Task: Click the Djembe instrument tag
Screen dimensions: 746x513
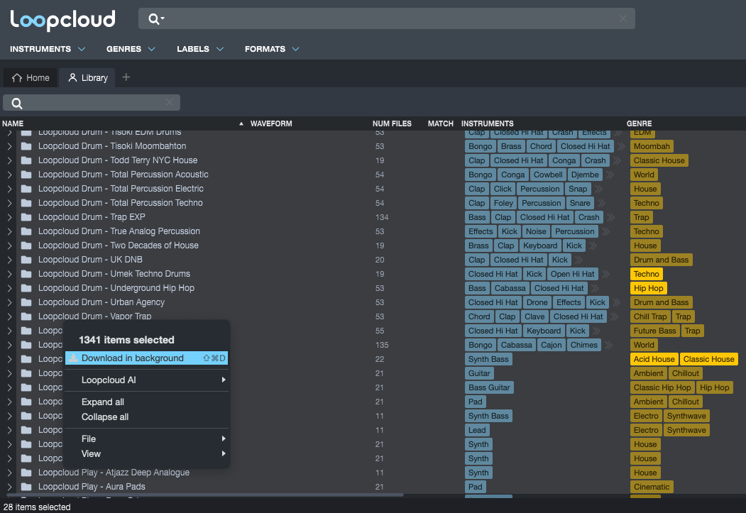Action: pos(585,175)
